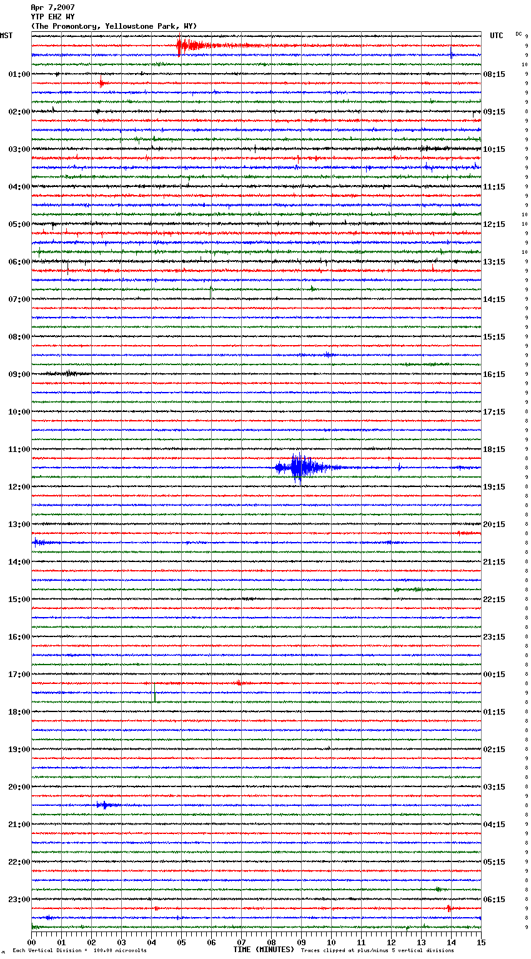Click the 09:15 UTC time label
The image size is (531, 959).
[x=494, y=112]
